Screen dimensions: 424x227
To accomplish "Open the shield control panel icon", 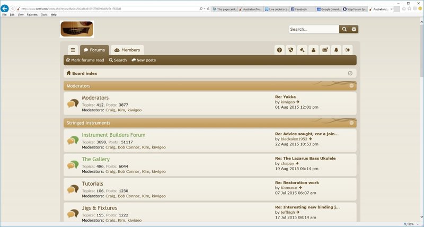I will click(290, 50).
